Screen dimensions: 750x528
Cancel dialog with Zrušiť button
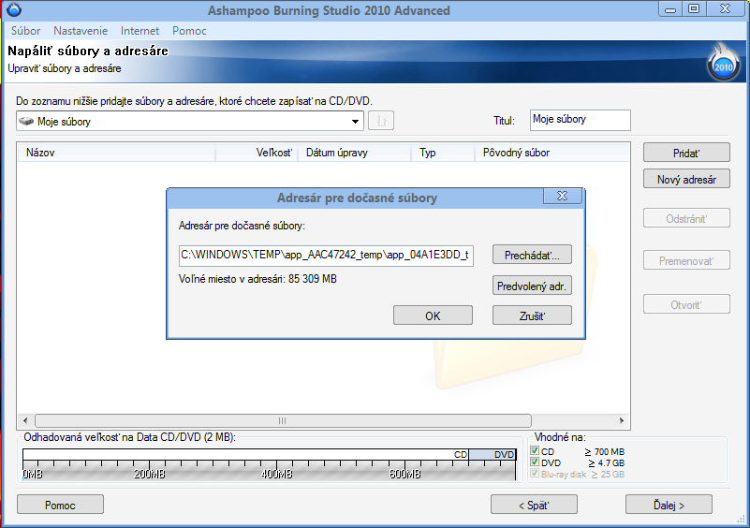pyautogui.click(x=532, y=315)
